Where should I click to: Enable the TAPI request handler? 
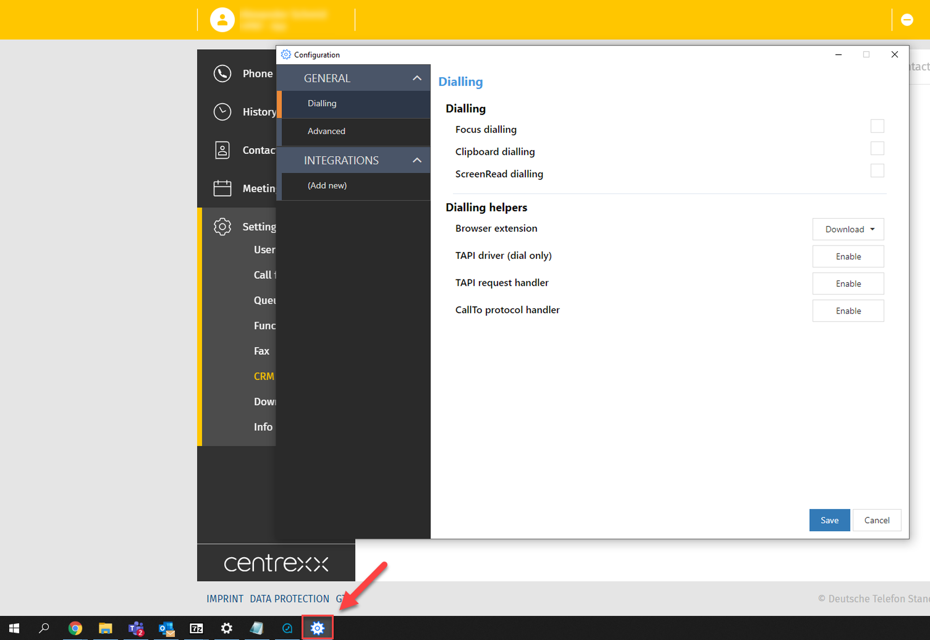tap(848, 284)
